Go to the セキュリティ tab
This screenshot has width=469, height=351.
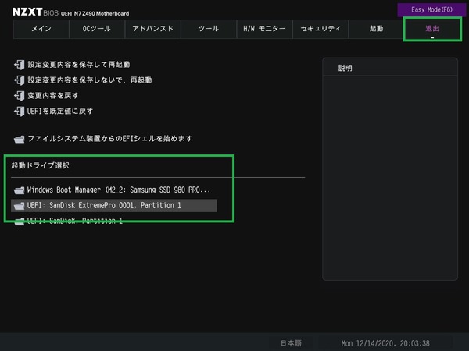[x=320, y=29]
